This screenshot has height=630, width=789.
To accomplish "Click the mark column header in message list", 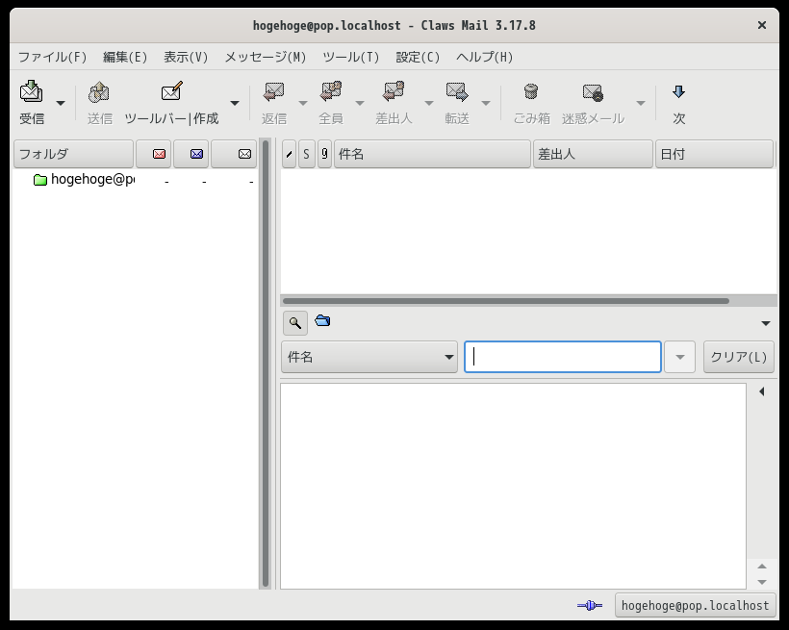I will click(x=289, y=154).
